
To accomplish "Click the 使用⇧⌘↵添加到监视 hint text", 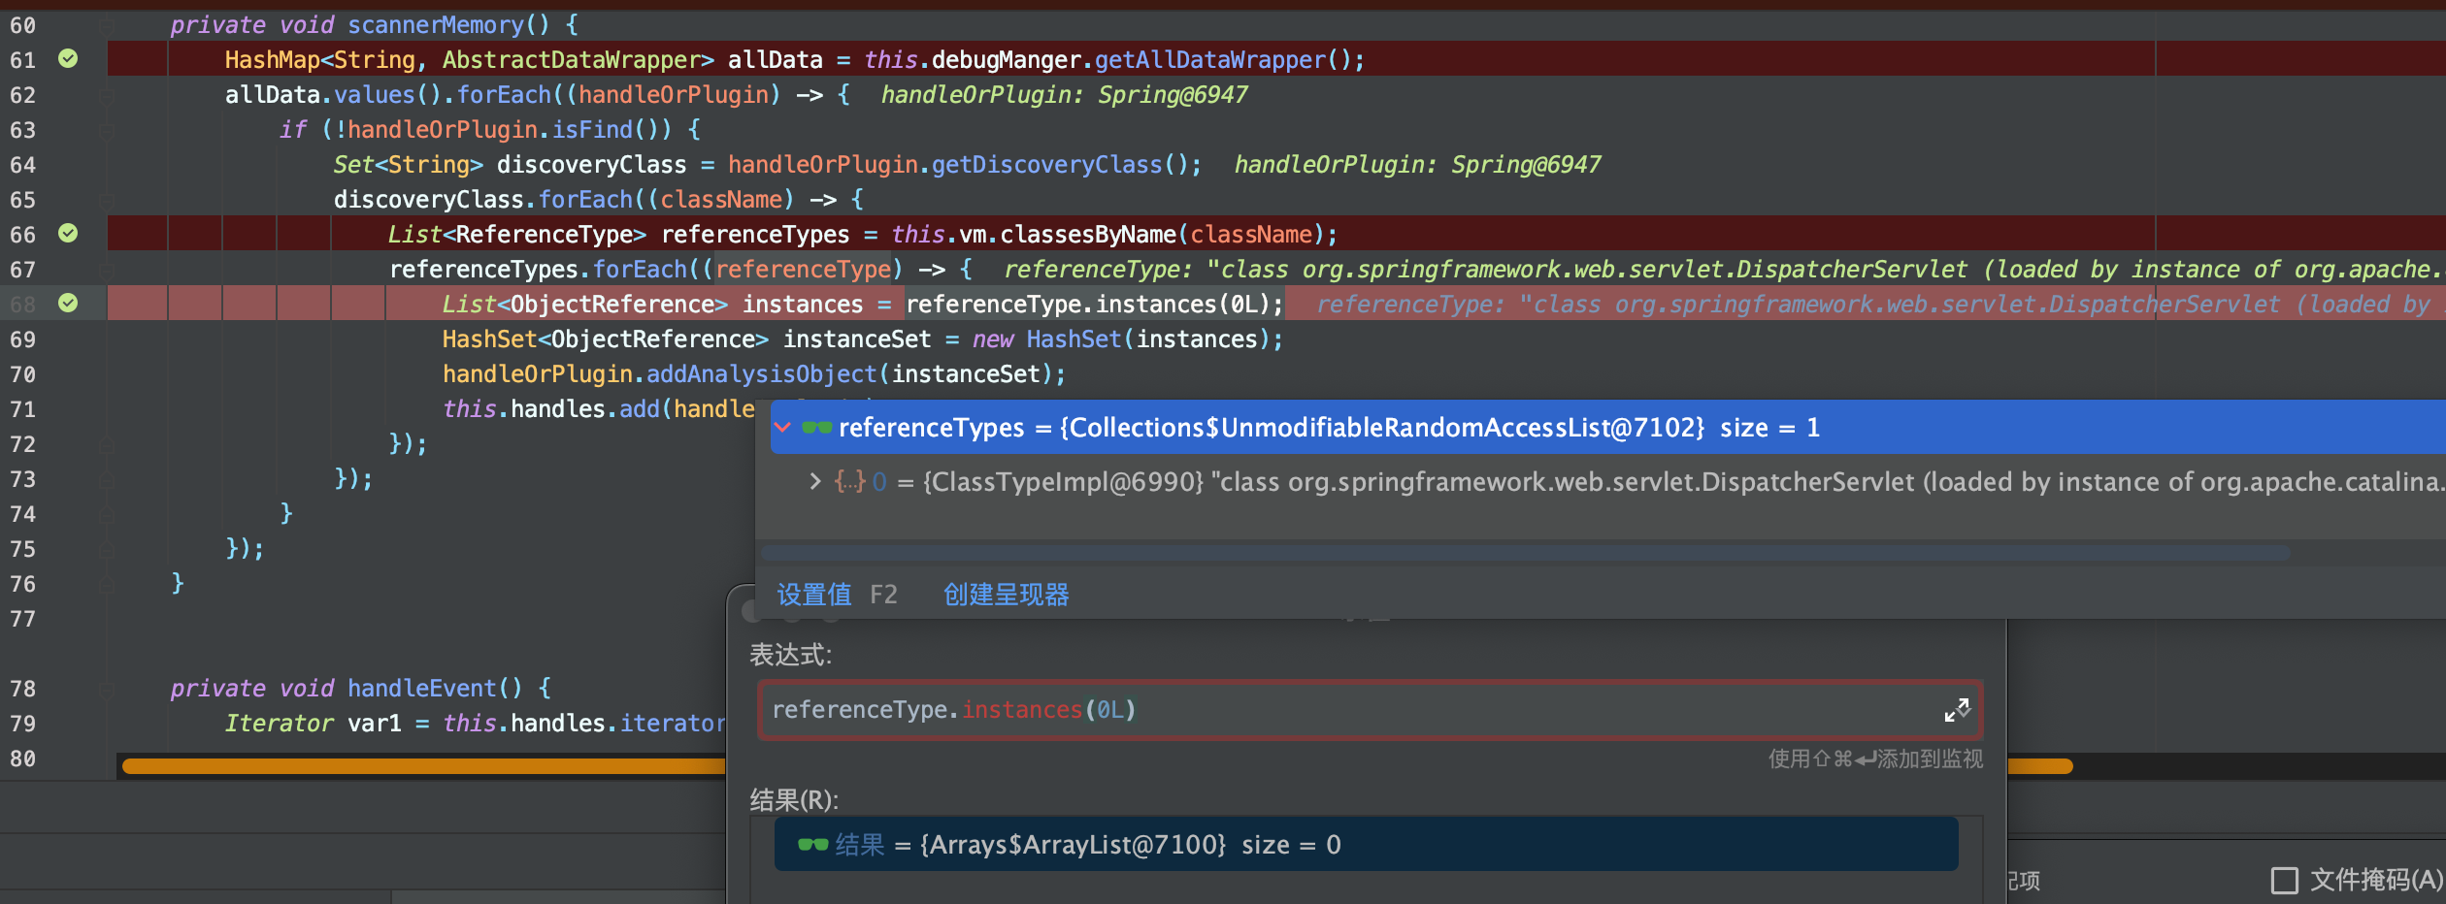I will pyautogui.click(x=1875, y=759).
